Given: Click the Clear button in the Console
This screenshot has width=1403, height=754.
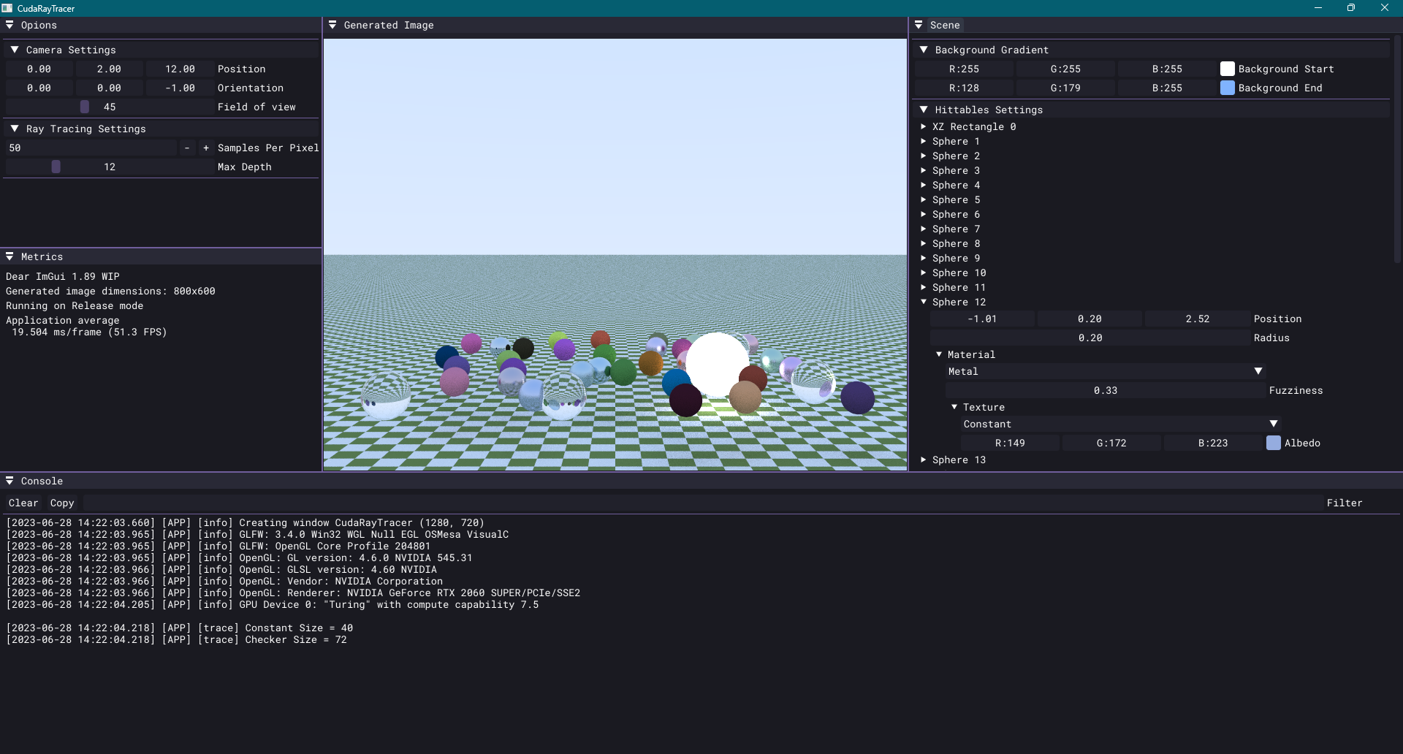Looking at the screenshot, I should (23, 503).
